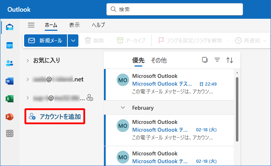
Task: Open the Calendar app icon
Action: click(10, 45)
